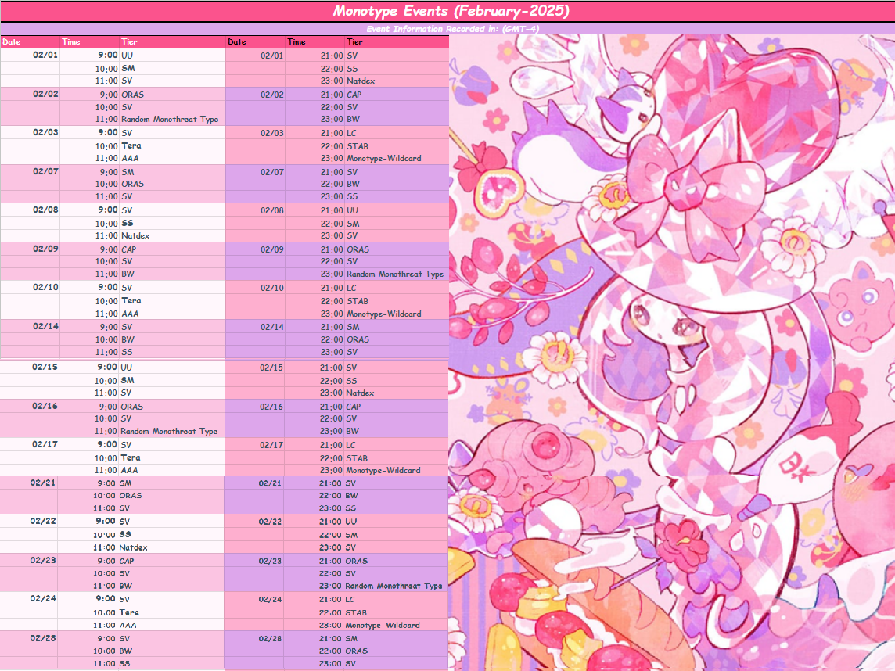
Task: Click "Random Monothreat Type" for 02/02 at 11:00
Action: [x=170, y=119]
